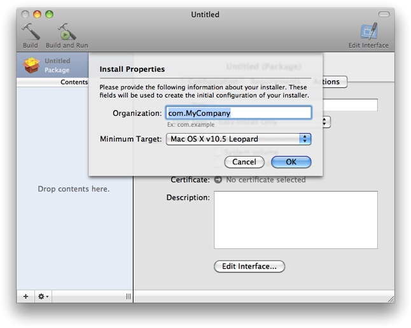
Task: Click inside the Description text area
Action: tap(295, 220)
